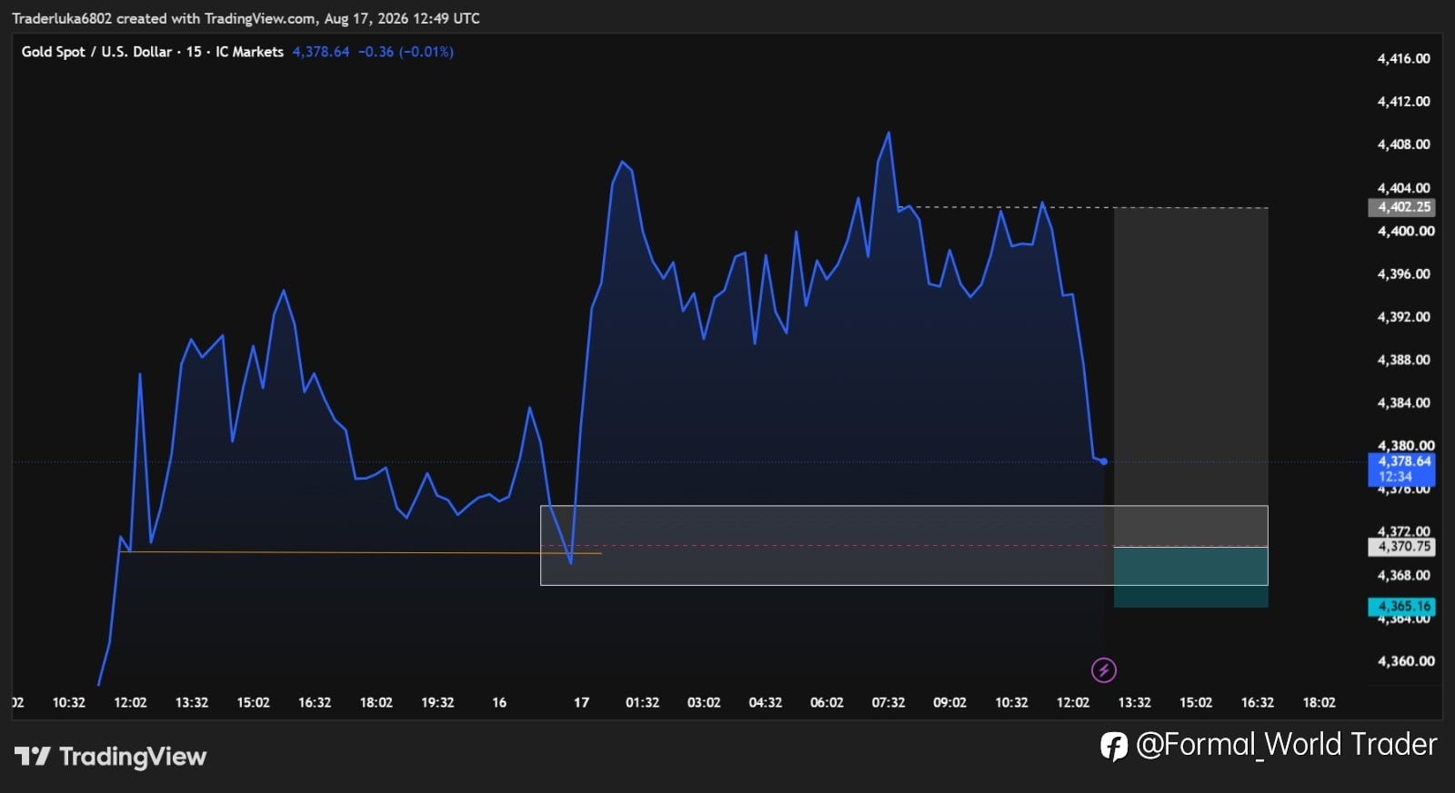Image resolution: width=1455 pixels, height=793 pixels.
Task: Select the 4,370.75 entry price label
Action: [1402, 547]
